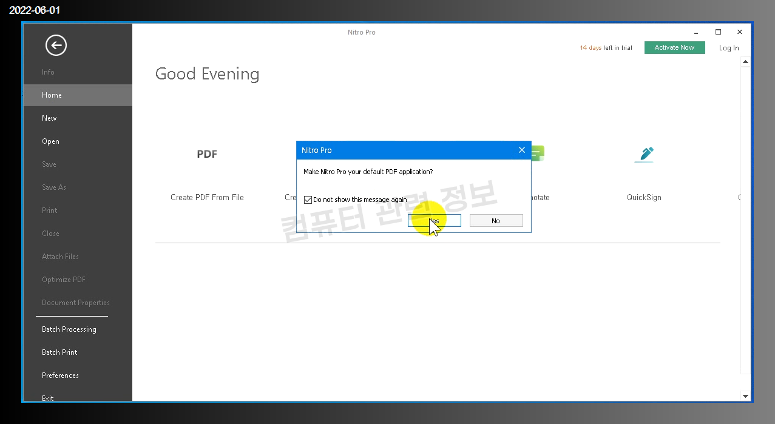Click the No button in dialog
This screenshot has width=775, height=424.
point(496,221)
